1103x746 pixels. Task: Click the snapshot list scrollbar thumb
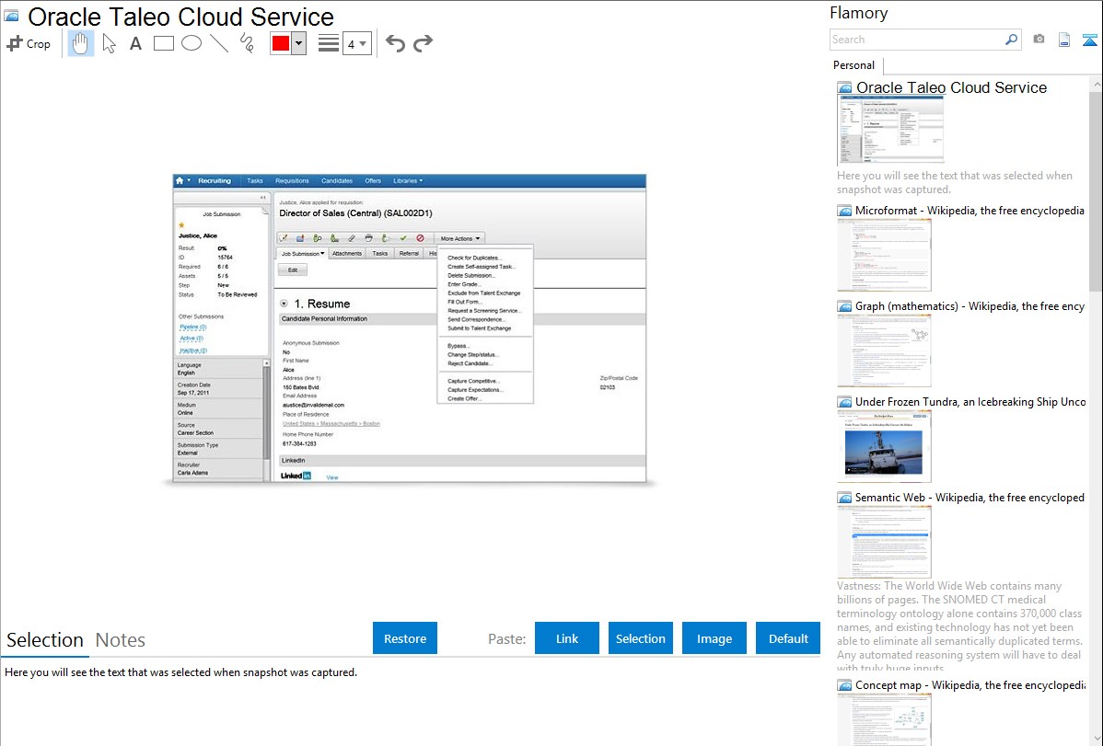click(x=1096, y=190)
